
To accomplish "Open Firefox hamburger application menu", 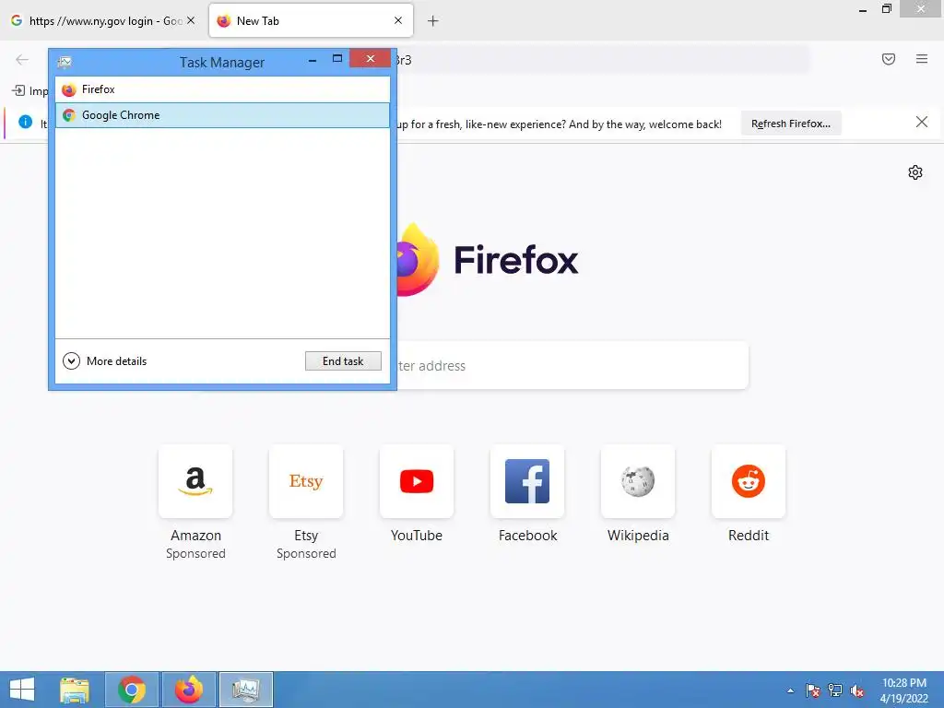I will coord(922,59).
